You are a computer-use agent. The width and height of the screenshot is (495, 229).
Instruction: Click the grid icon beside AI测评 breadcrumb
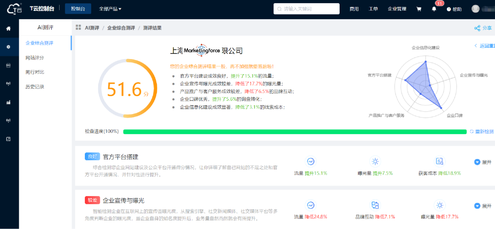(x=78, y=28)
